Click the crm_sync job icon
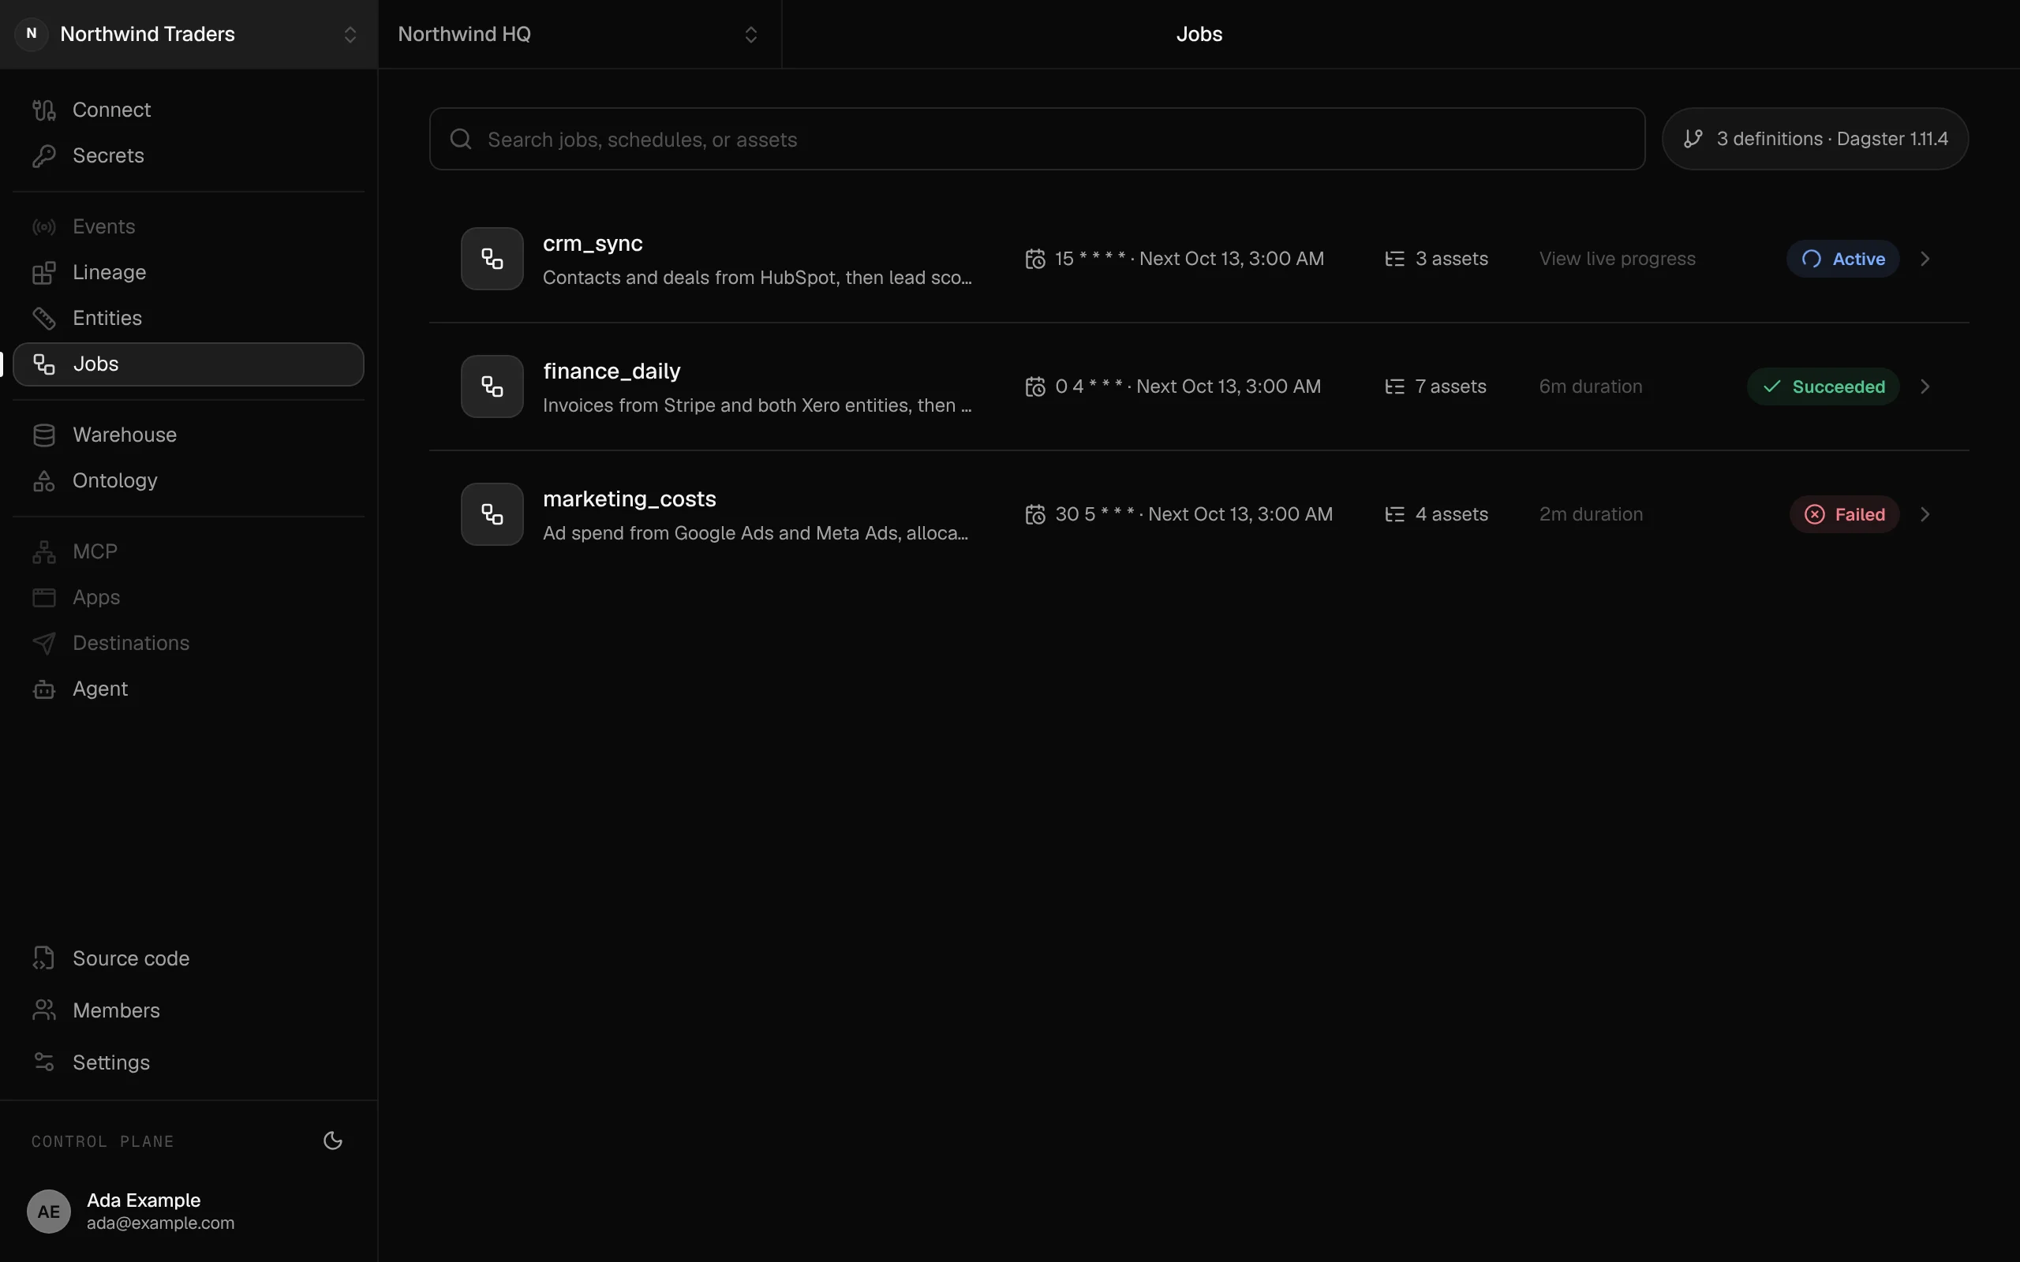 [x=492, y=259]
